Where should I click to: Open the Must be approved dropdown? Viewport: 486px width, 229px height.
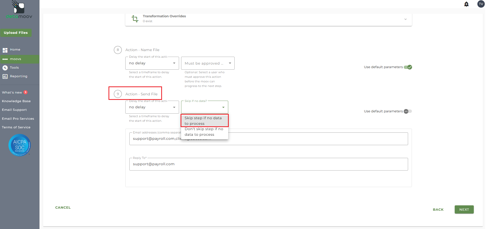coord(208,63)
